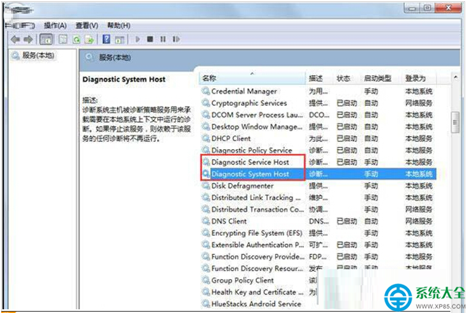467x313 pixels.
Task: Click the Refresh toolbar icon
Action: tap(76, 39)
